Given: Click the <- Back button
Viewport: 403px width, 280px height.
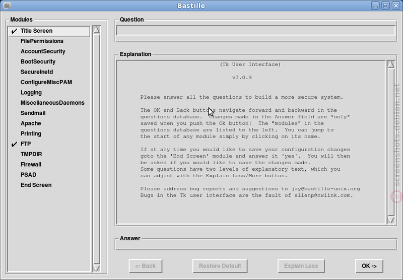Looking at the screenshot, I should point(146,266).
